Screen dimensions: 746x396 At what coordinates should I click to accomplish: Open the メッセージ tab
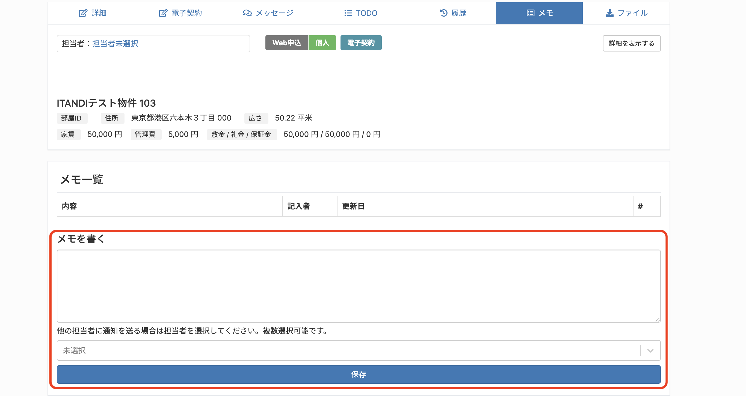(x=268, y=13)
